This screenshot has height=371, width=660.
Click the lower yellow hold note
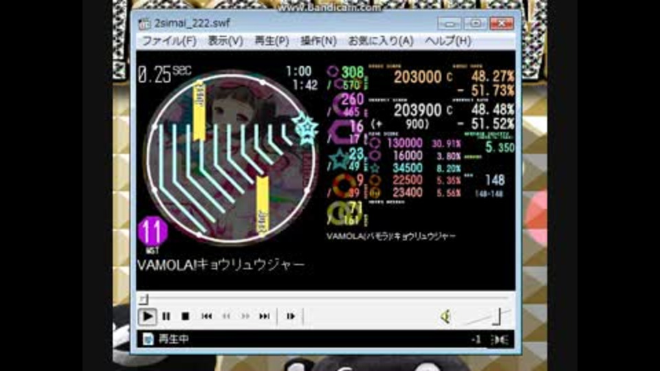(x=262, y=205)
